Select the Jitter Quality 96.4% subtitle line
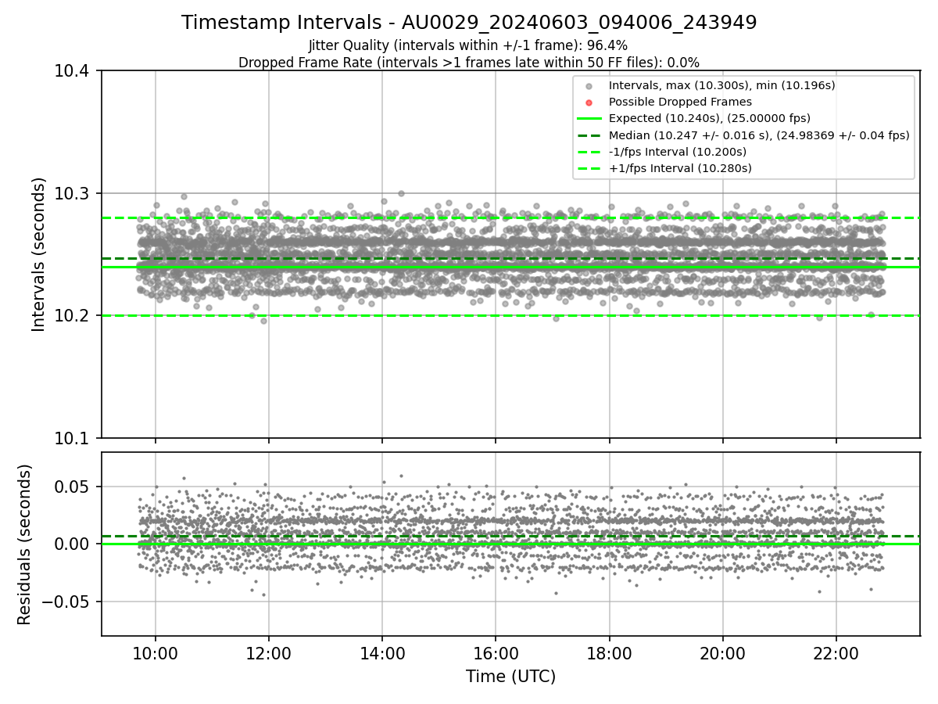Screen dimensions: 938x704 coord(469,46)
